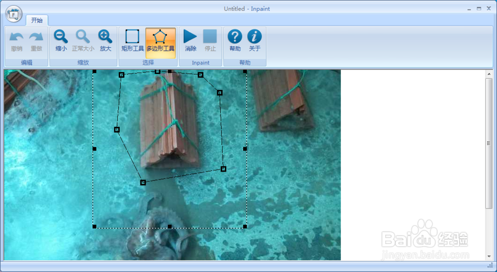Start inpainting with the 消除 button
Viewport: 497px width, 272px height.
[190, 41]
